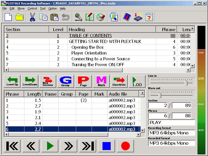Click the current Phrase number field
The image size is (208, 156).
pos(158,116)
